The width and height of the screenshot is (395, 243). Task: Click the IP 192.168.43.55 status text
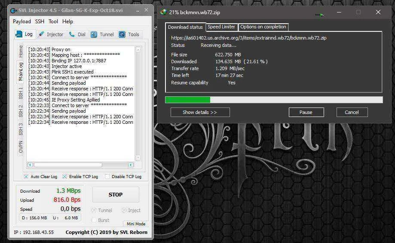[x=34, y=232]
